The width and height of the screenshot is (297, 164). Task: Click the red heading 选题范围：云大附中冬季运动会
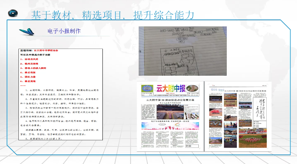point(46,50)
